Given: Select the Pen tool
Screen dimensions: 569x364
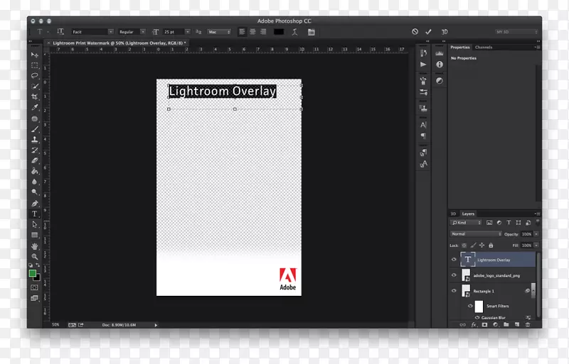Looking at the screenshot, I should coord(34,203).
